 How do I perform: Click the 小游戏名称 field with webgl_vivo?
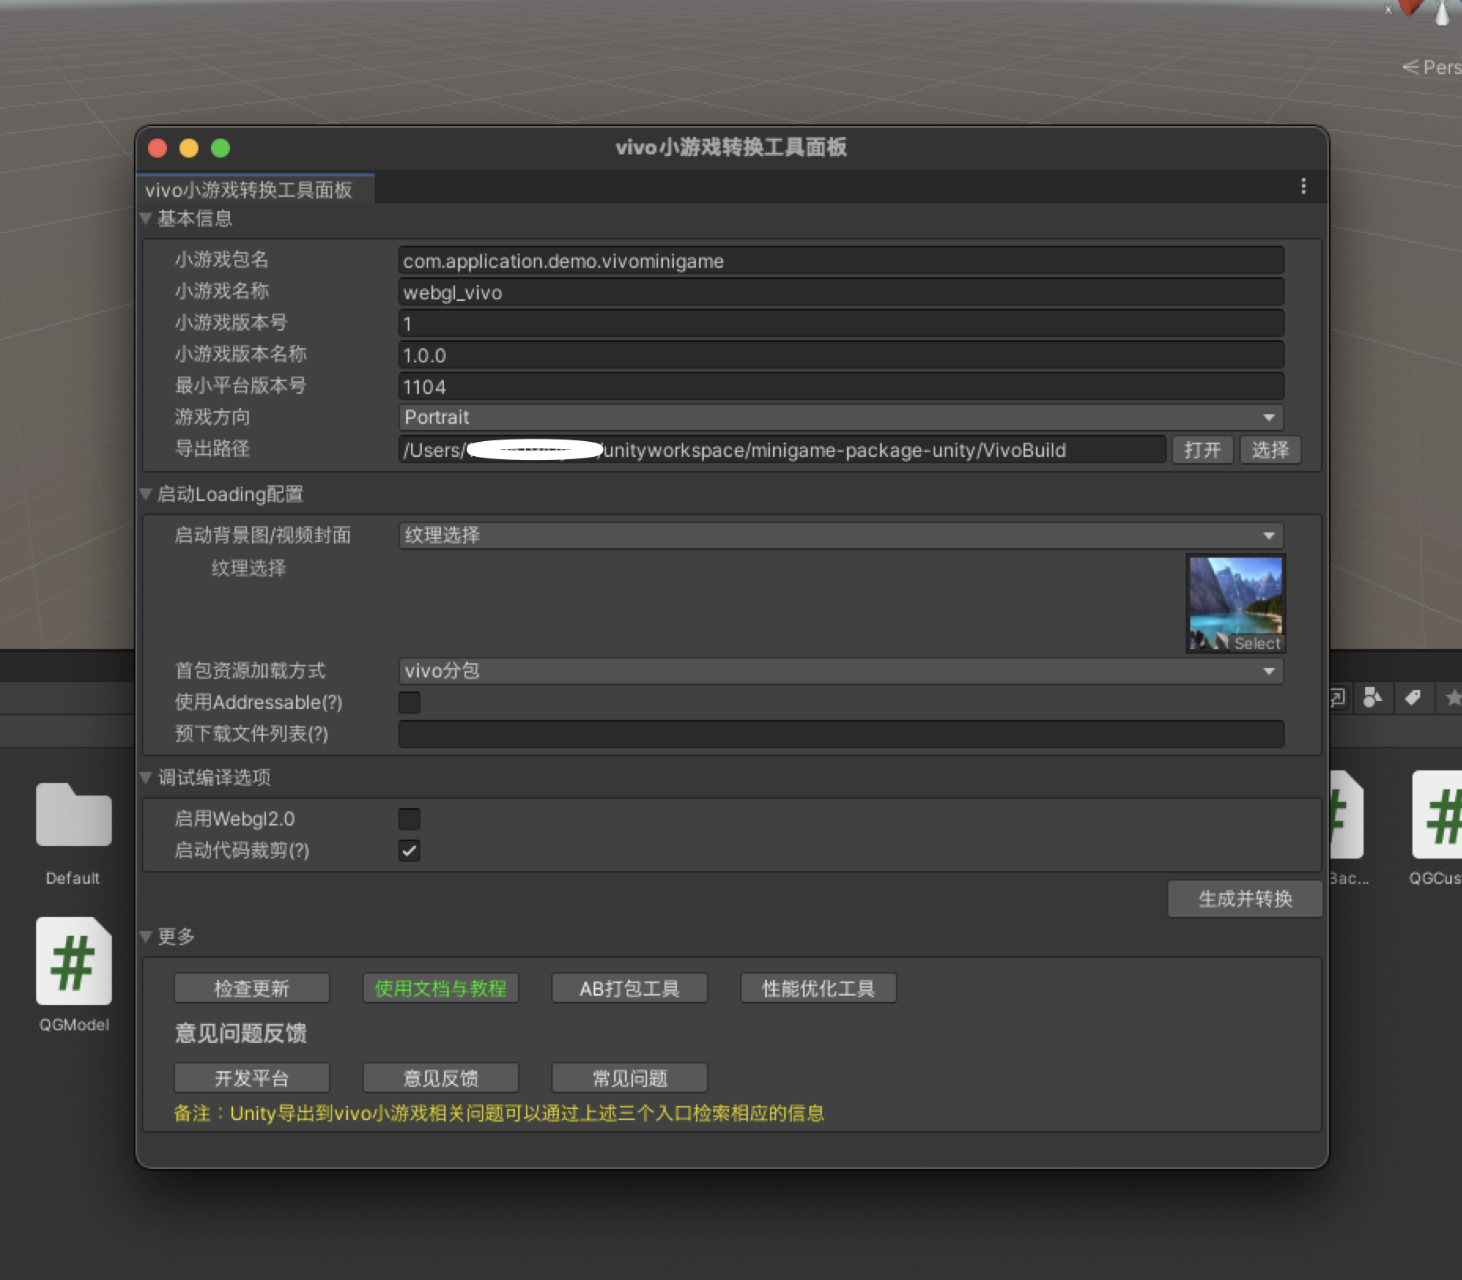[841, 292]
